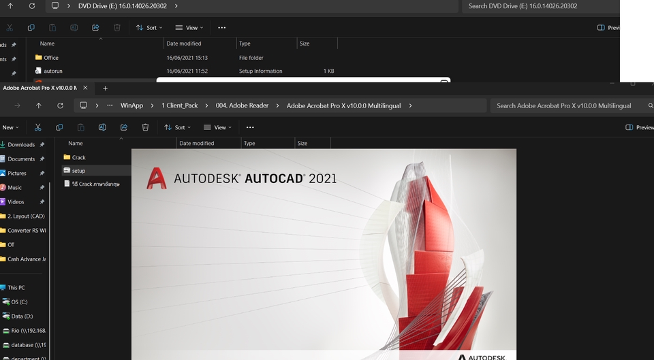The height and width of the screenshot is (360, 654).
Task: Click Search DVD Drive (E:) field
Action: click(540, 6)
